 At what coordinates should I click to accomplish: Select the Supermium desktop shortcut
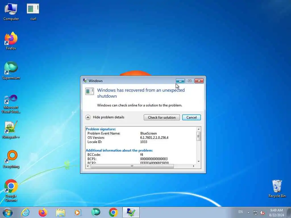tap(11, 70)
